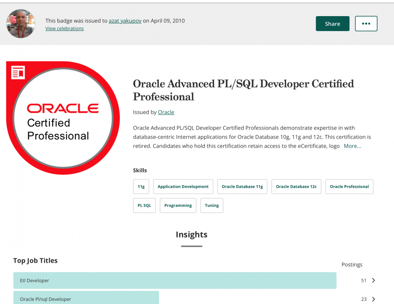This screenshot has width=394, height=304.
Task: Click the Oracle Professional skill tag
Action: (349, 187)
